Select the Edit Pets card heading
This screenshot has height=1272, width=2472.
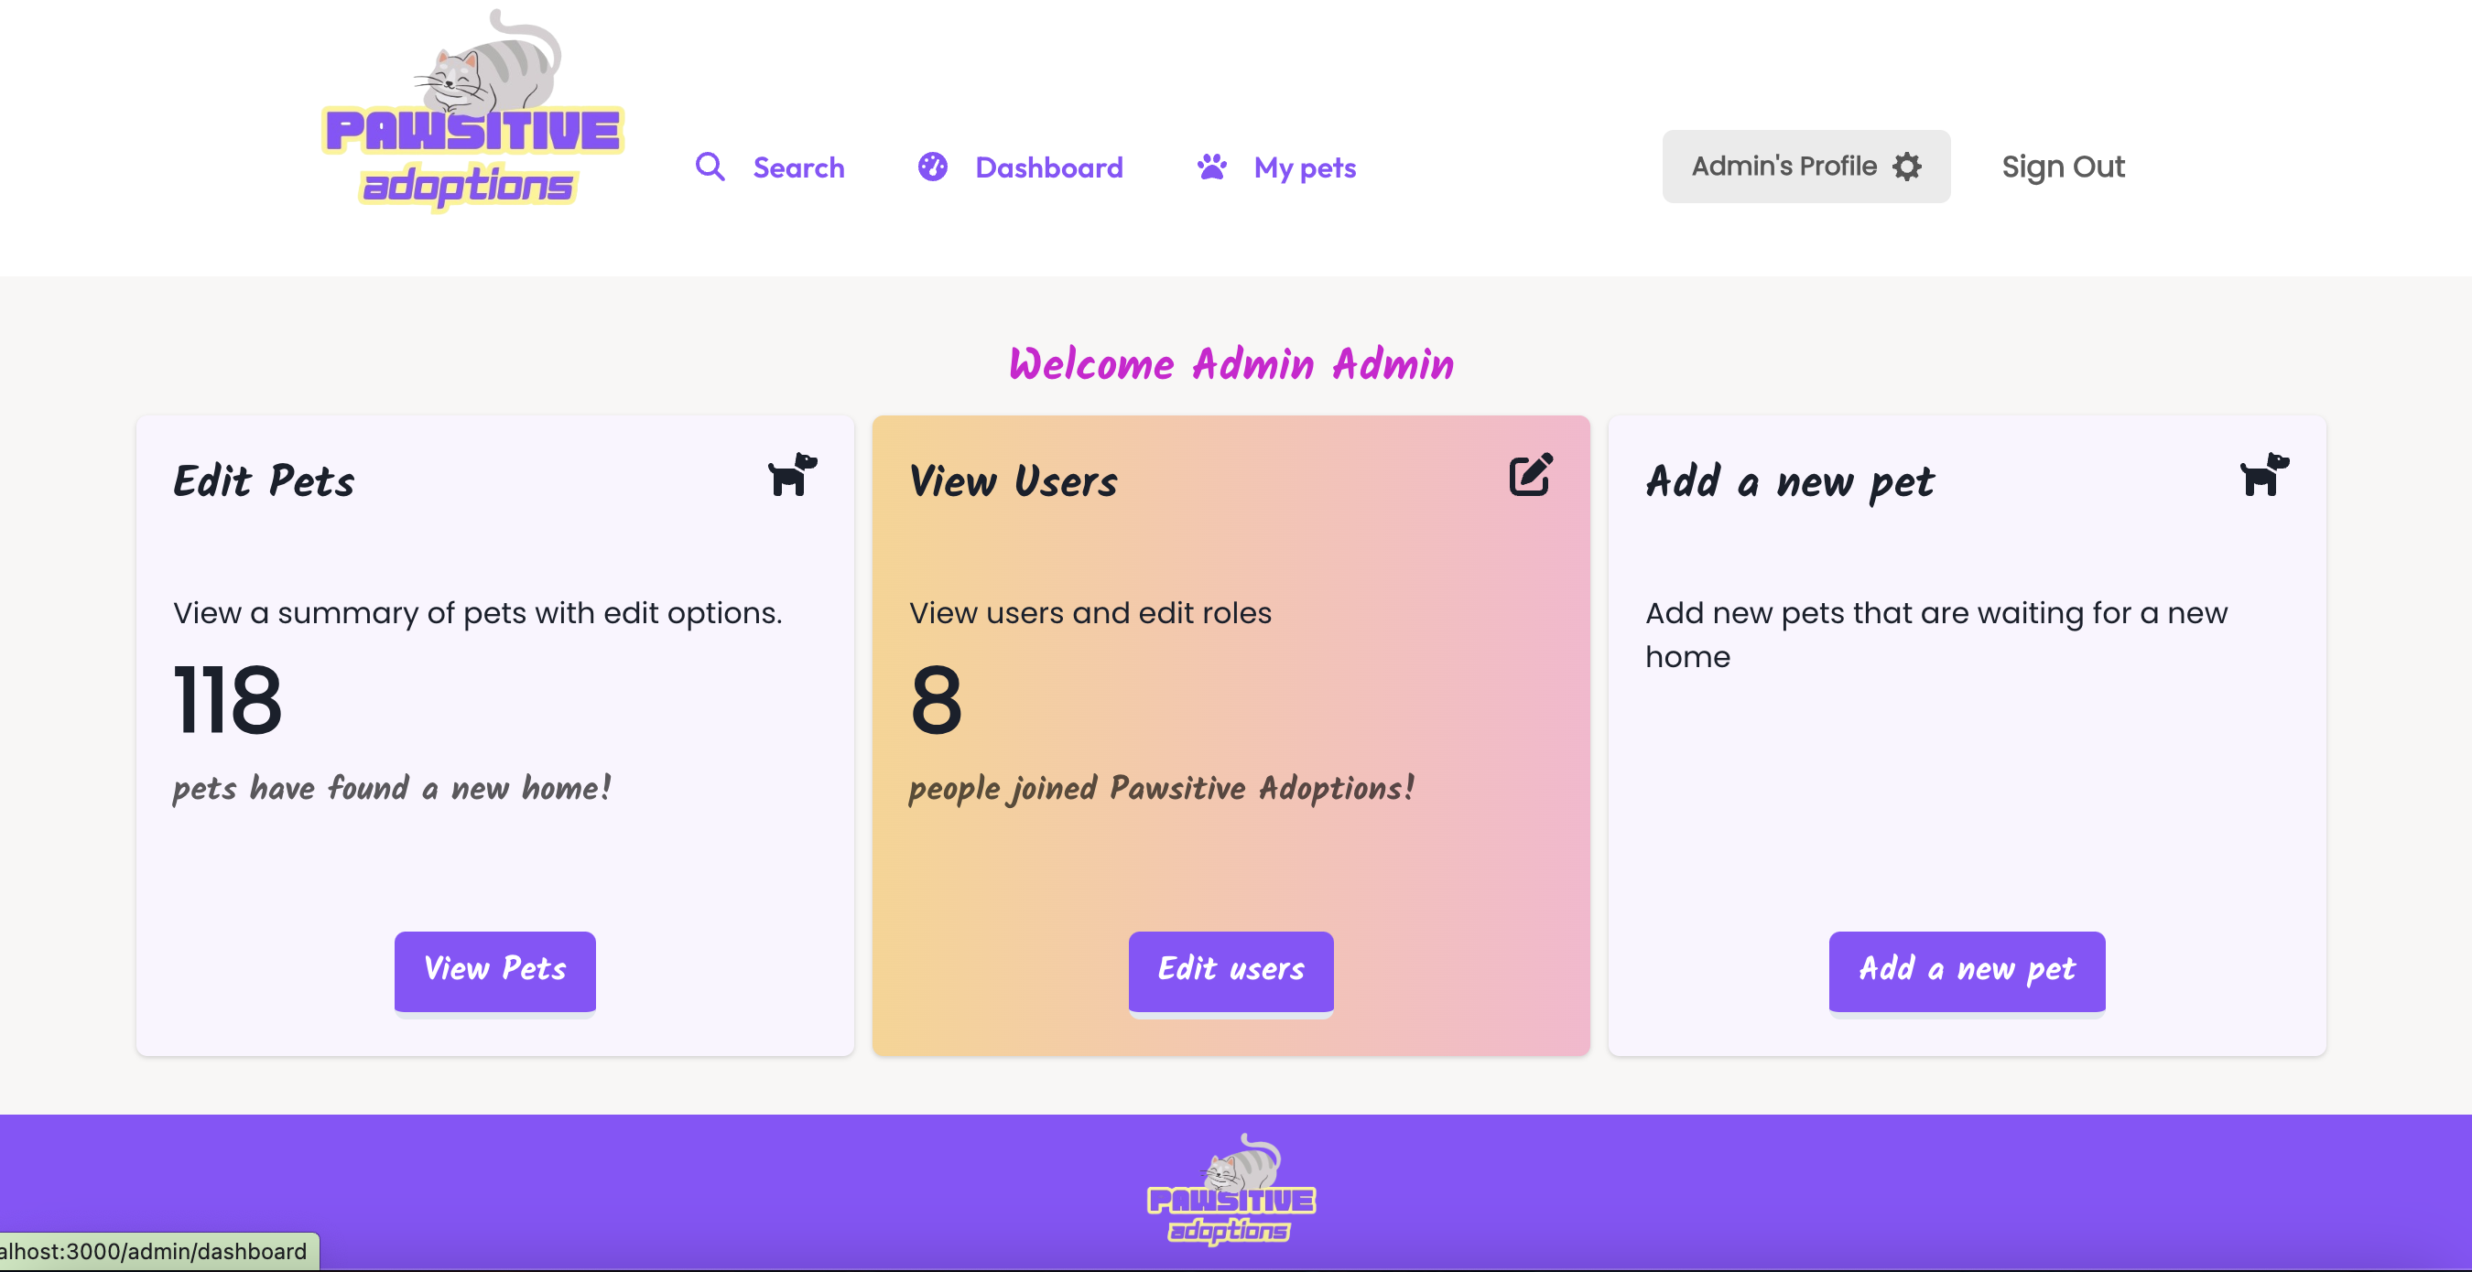coord(264,480)
